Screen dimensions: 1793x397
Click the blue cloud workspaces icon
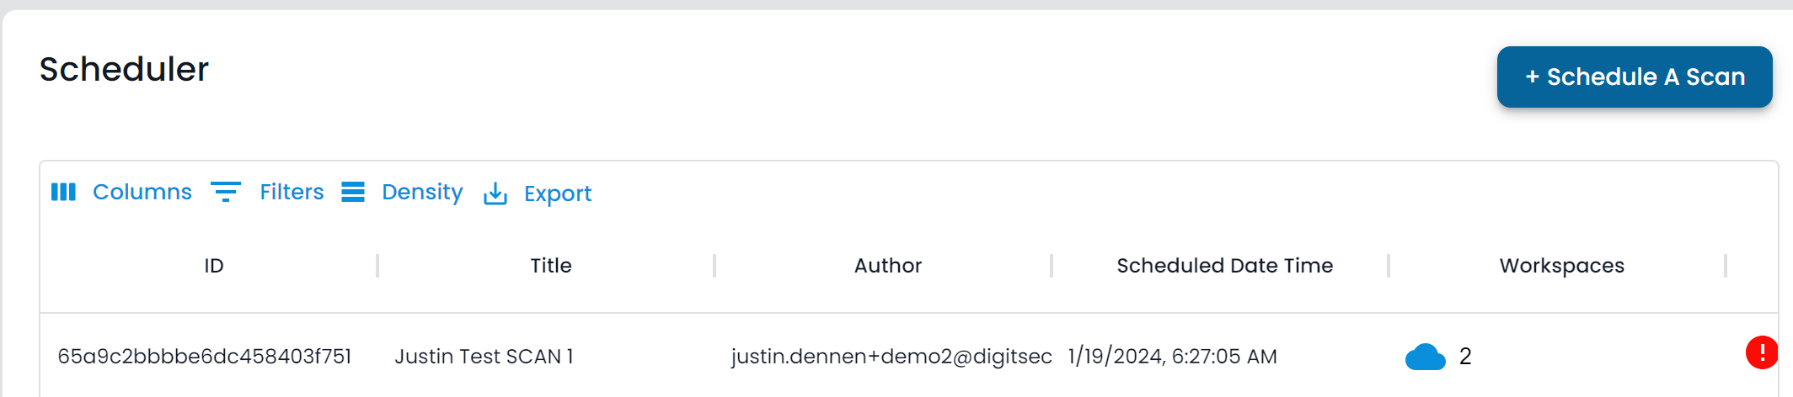click(1425, 357)
